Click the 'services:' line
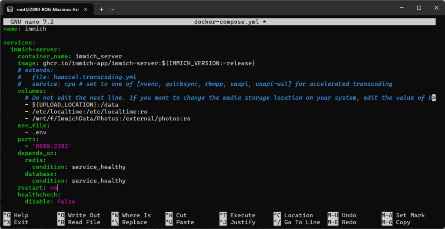445x229 pixels. [19, 43]
